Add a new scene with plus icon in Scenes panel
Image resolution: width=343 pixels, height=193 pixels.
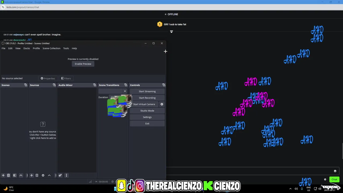[x=3, y=175]
